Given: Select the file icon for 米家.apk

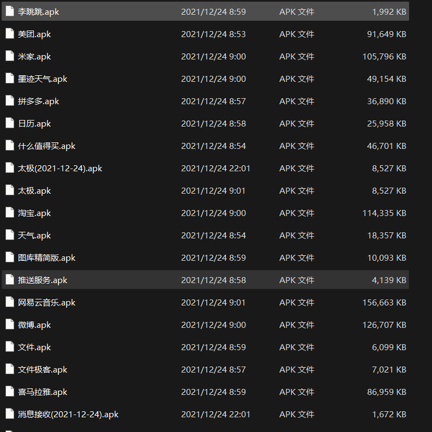Looking at the screenshot, I should coord(9,56).
